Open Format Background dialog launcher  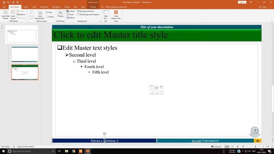point(101,21)
